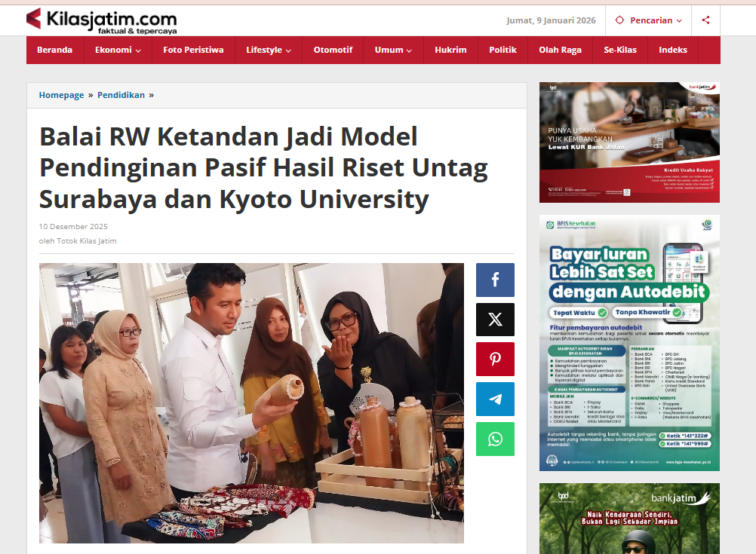756x554 pixels.
Task: Click the BPJS Kesehatan Autodebit banner
Action: point(629,343)
